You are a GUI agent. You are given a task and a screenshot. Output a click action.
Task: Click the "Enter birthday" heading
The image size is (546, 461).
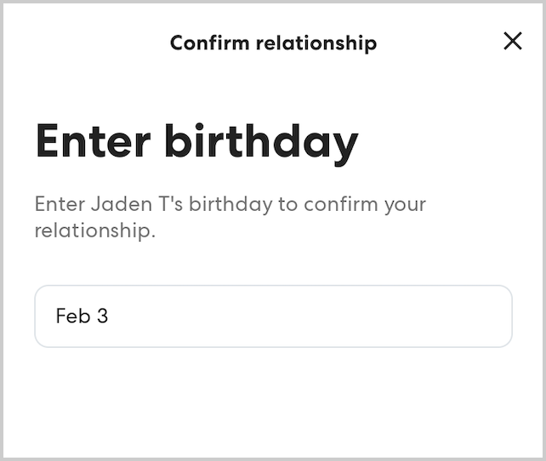(x=196, y=141)
